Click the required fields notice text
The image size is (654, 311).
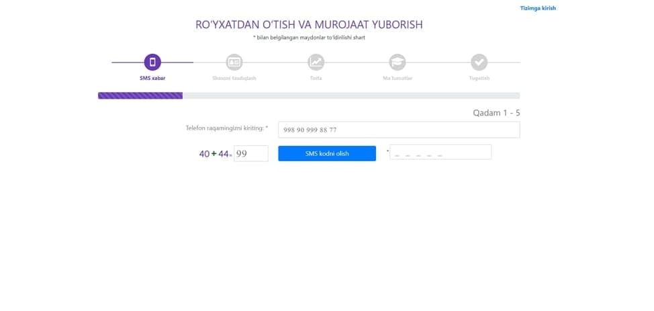309,38
